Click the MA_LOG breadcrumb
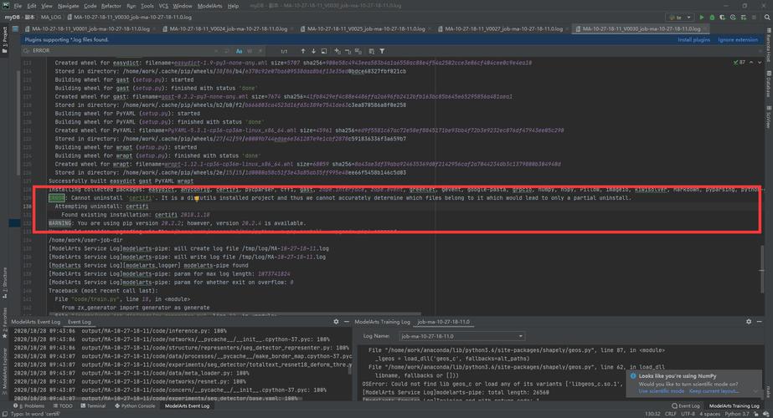The image size is (773, 418). (x=51, y=18)
